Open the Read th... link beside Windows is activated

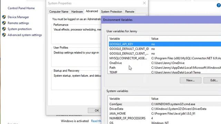tap(96, 121)
